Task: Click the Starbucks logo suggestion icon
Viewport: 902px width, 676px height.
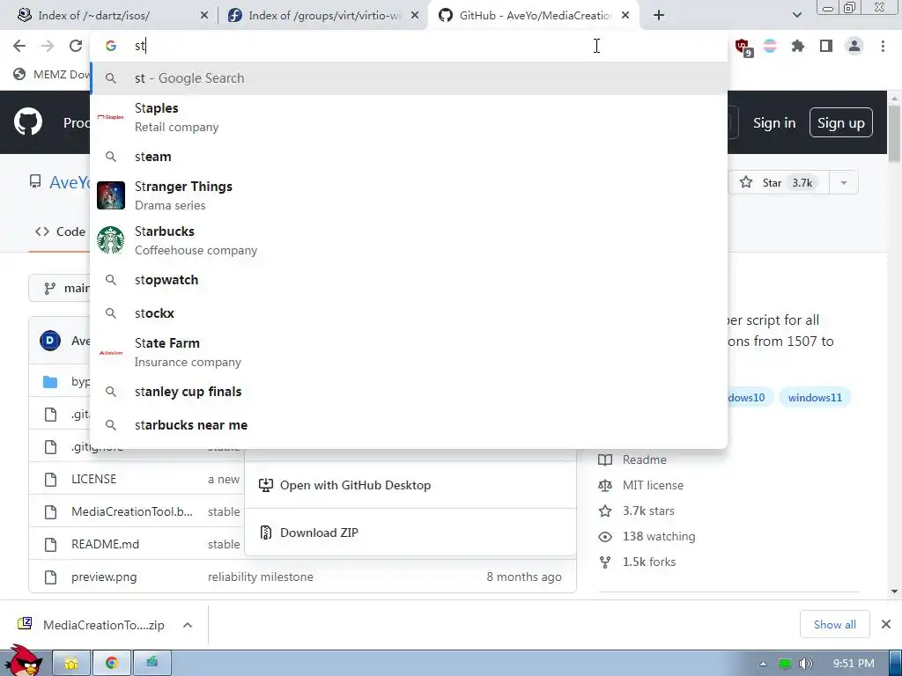Action: (x=110, y=240)
